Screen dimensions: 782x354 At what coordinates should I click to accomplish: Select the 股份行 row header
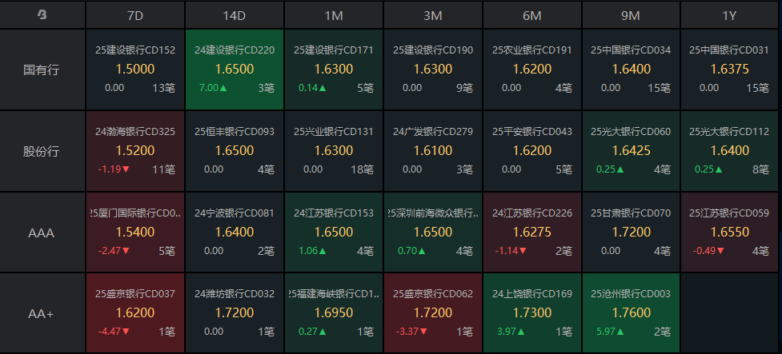42,151
